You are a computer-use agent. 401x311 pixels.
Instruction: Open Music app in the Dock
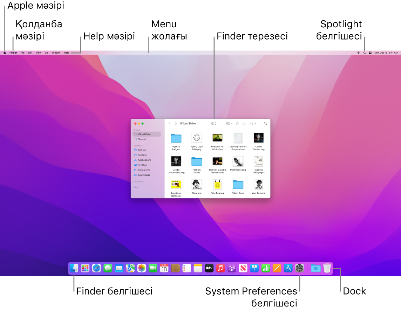pyautogui.click(x=220, y=268)
